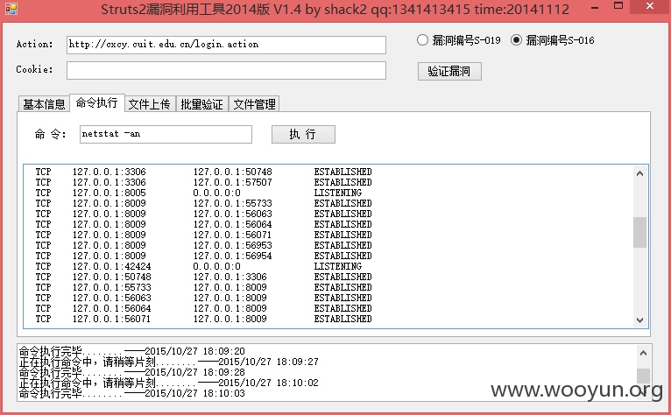This screenshot has width=671, height=415.
Task: Click log entry at 18:10:03
Action: coord(132,393)
